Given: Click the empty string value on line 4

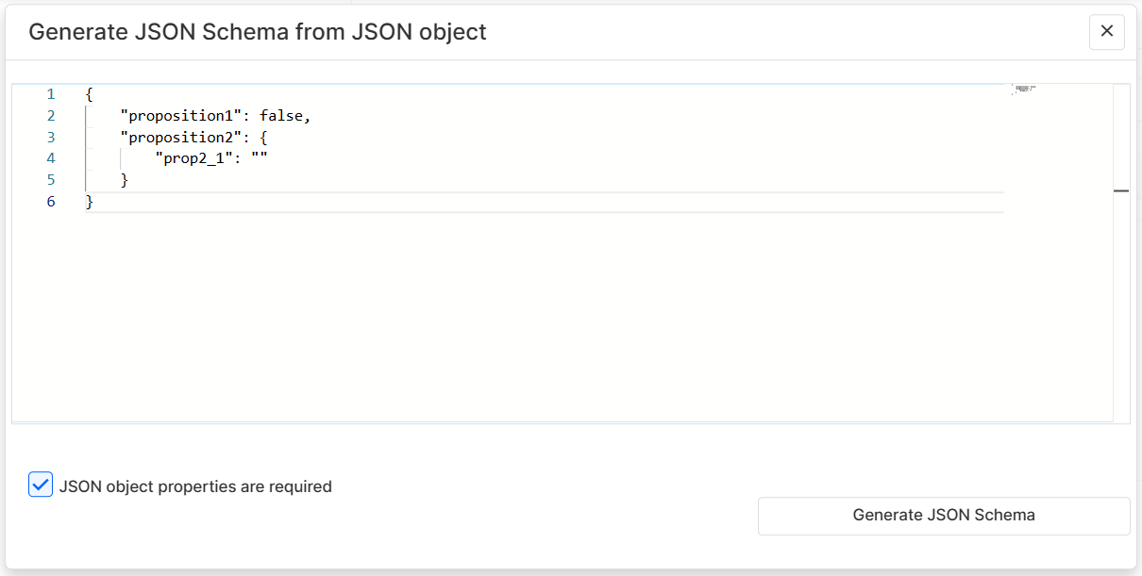Looking at the screenshot, I should (260, 158).
